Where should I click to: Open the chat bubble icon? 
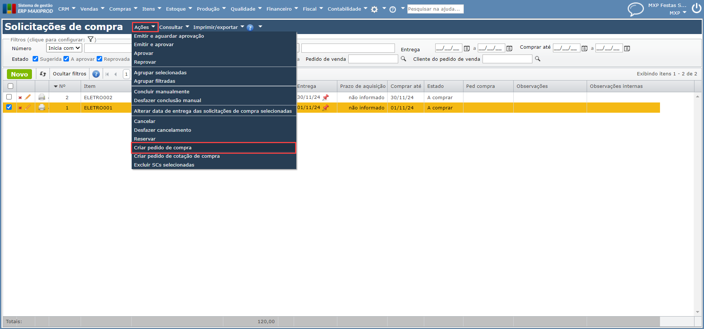click(635, 9)
